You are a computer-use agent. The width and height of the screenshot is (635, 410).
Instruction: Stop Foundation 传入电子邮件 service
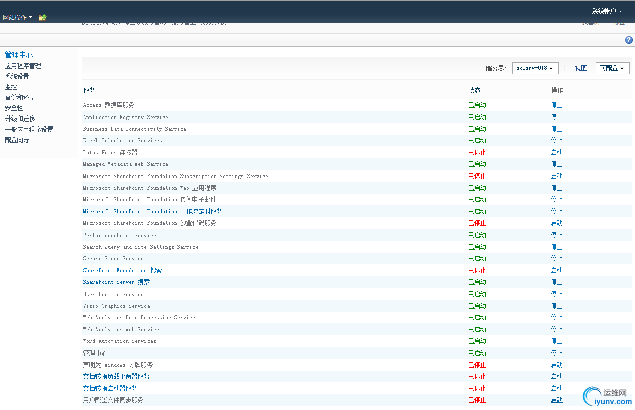pyautogui.click(x=556, y=199)
